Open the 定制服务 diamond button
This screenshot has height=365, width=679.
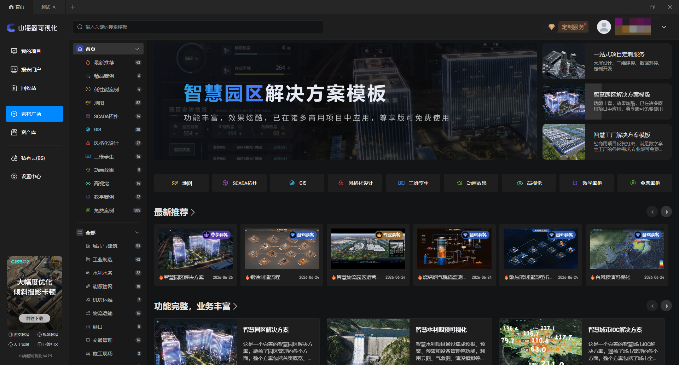click(569, 27)
